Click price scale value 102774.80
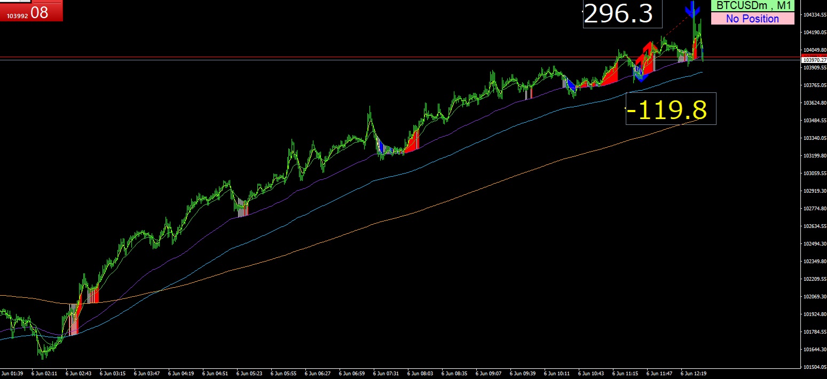Image resolution: width=827 pixels, height=379 pixels. point(815,208)
